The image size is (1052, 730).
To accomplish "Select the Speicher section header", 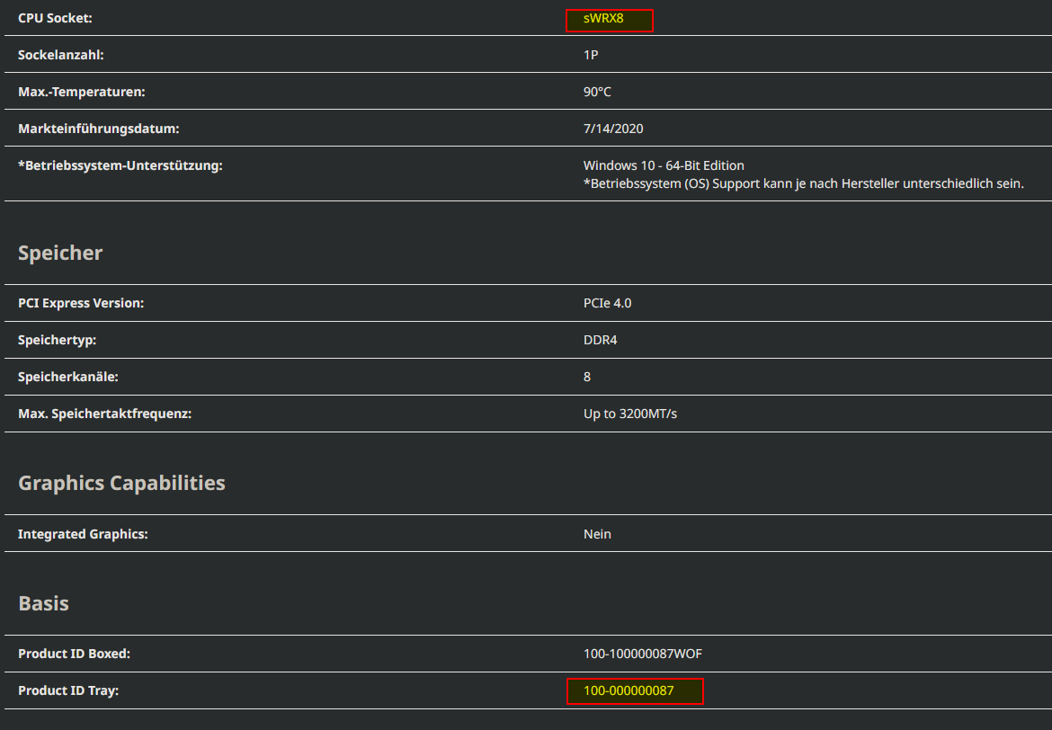I will [59, 253].
